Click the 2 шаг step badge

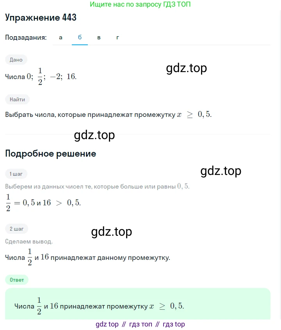pyautogui.click(x=16, y=229)
